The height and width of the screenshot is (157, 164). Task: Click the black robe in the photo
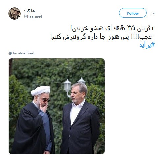pyautogui.click(x=30, y=128)
